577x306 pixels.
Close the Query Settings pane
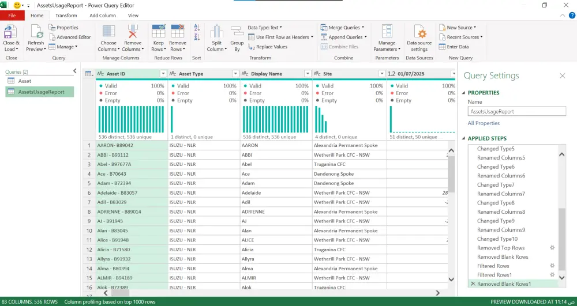pos(562,75)
